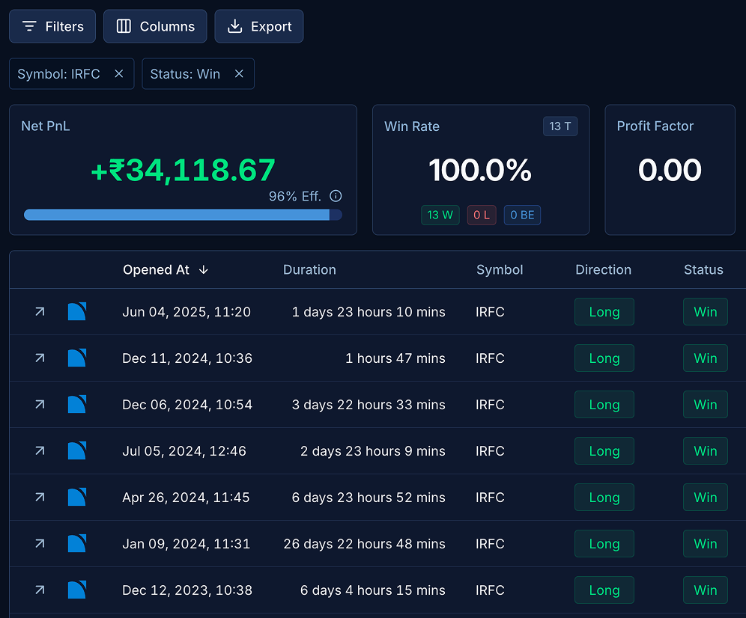The height and width of the screenshot is (618, 746).
Task: Remove the Status: Win filter chip
Action: 239,74
